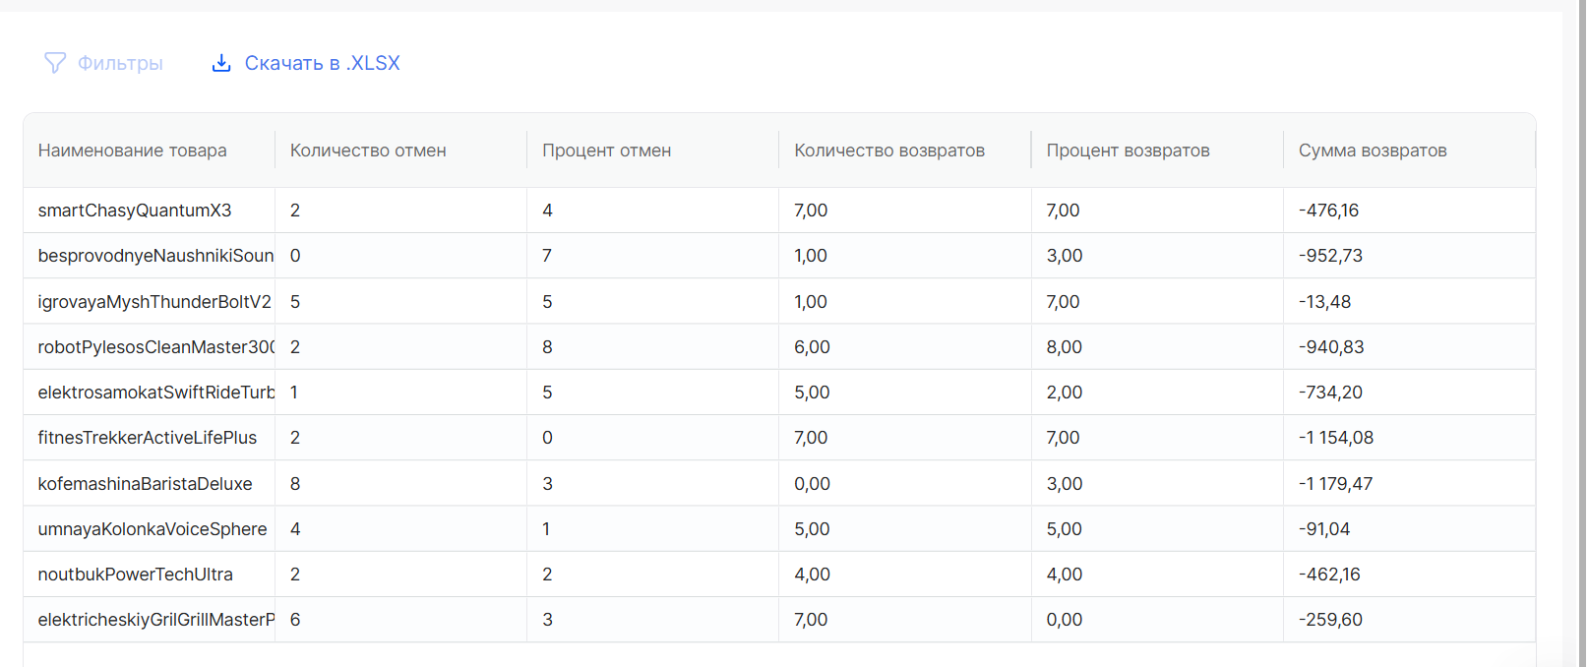Select the Количество возвратов column header
Screen dimensions: 1589x667
888,151
